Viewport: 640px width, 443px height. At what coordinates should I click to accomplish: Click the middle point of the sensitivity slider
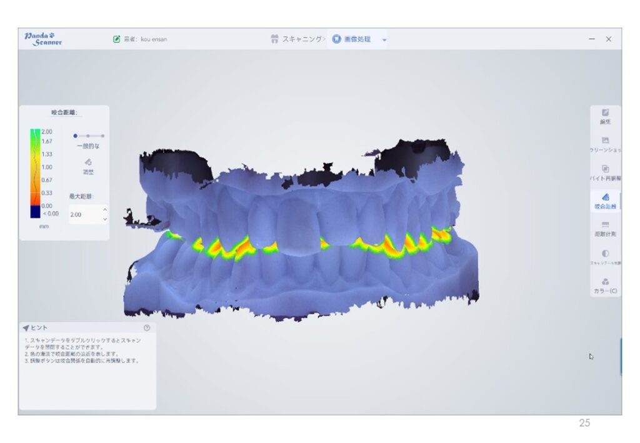point(88,136)
